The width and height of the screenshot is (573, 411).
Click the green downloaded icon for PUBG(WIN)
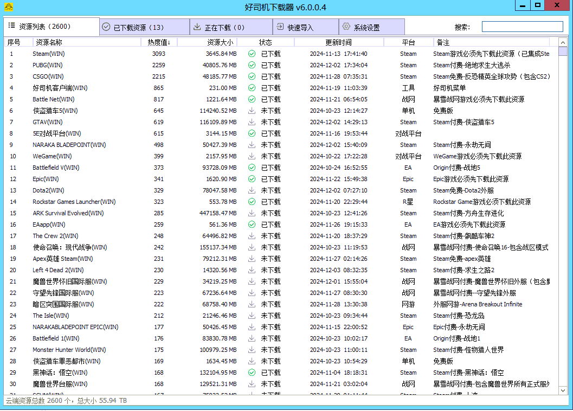(x=252, y=65)
